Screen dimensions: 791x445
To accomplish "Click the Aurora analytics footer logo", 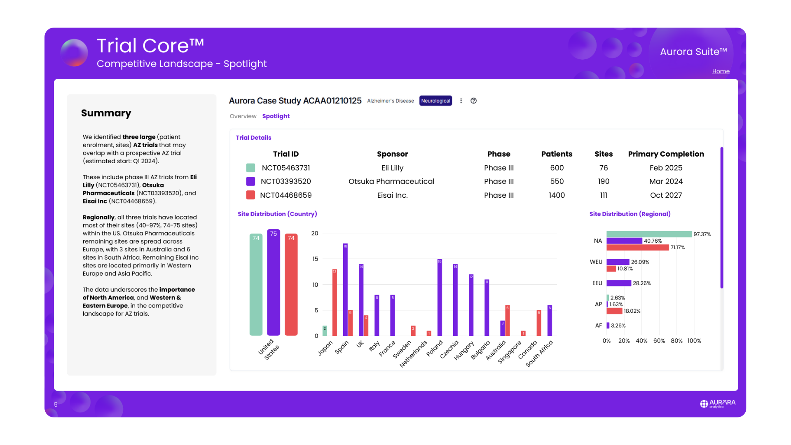I will pyautogui.click(x=718, y=404).
